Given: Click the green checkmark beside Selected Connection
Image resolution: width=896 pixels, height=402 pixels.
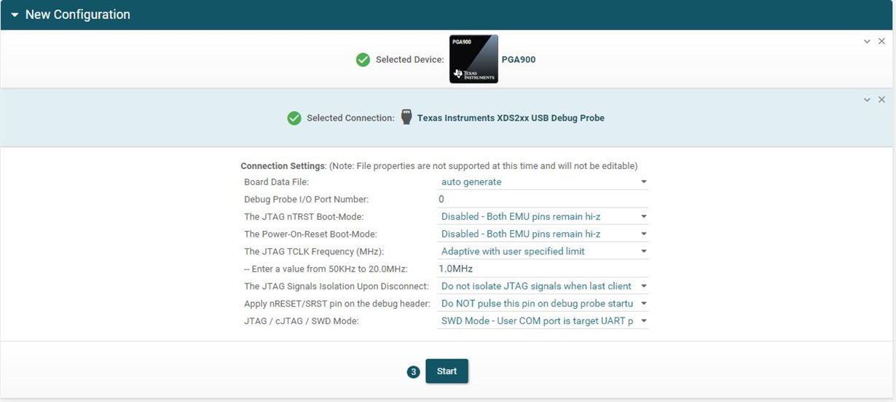Looking at the screenshot, I should [x=294, y=118].
